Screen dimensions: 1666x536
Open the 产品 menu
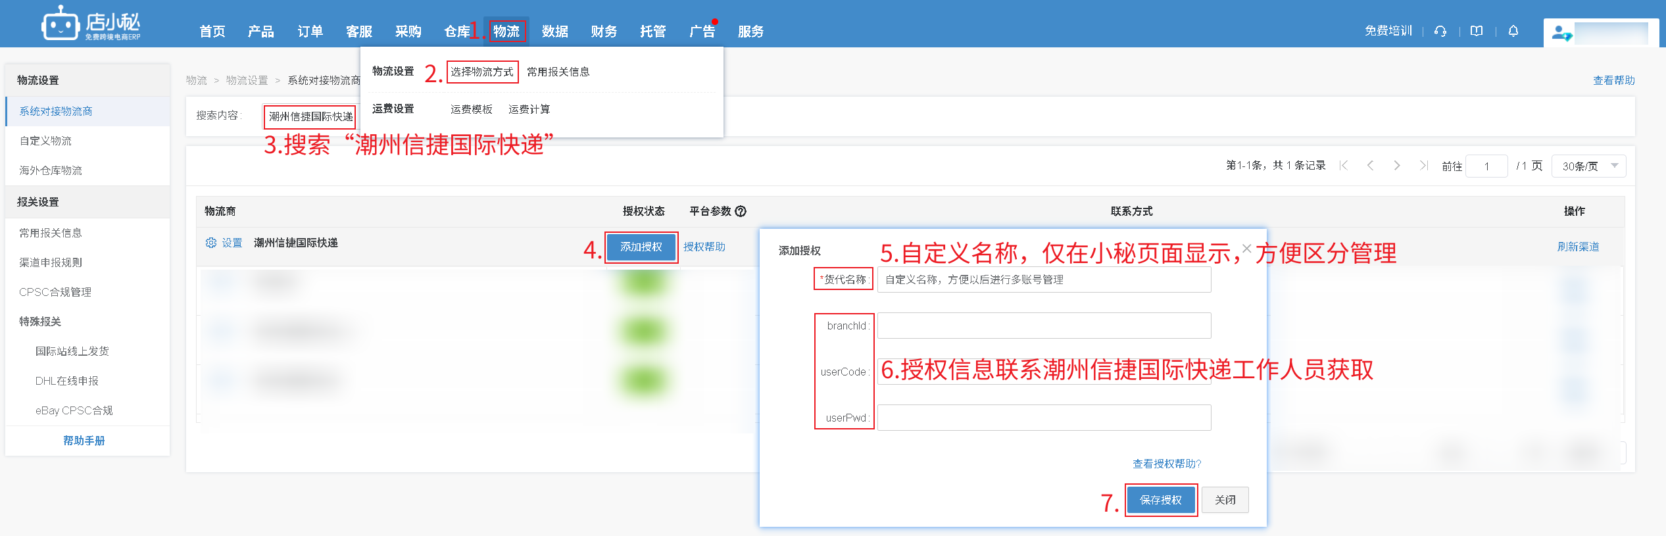pos(261,31)
